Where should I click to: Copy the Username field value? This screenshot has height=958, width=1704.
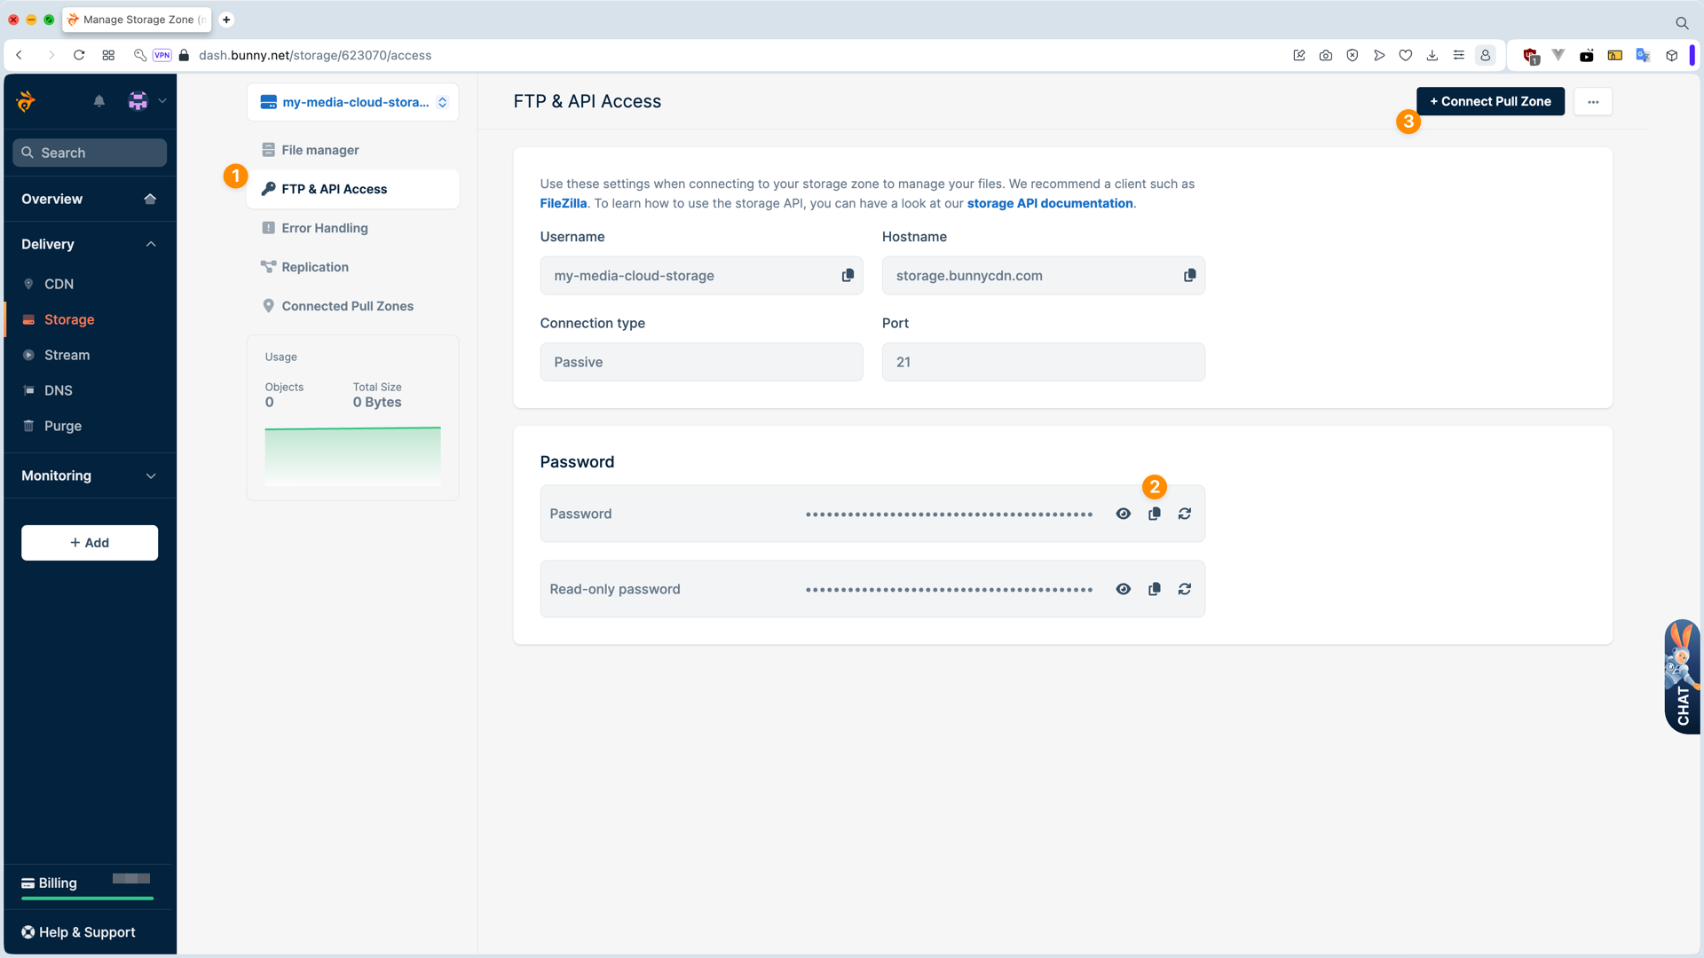848,276
